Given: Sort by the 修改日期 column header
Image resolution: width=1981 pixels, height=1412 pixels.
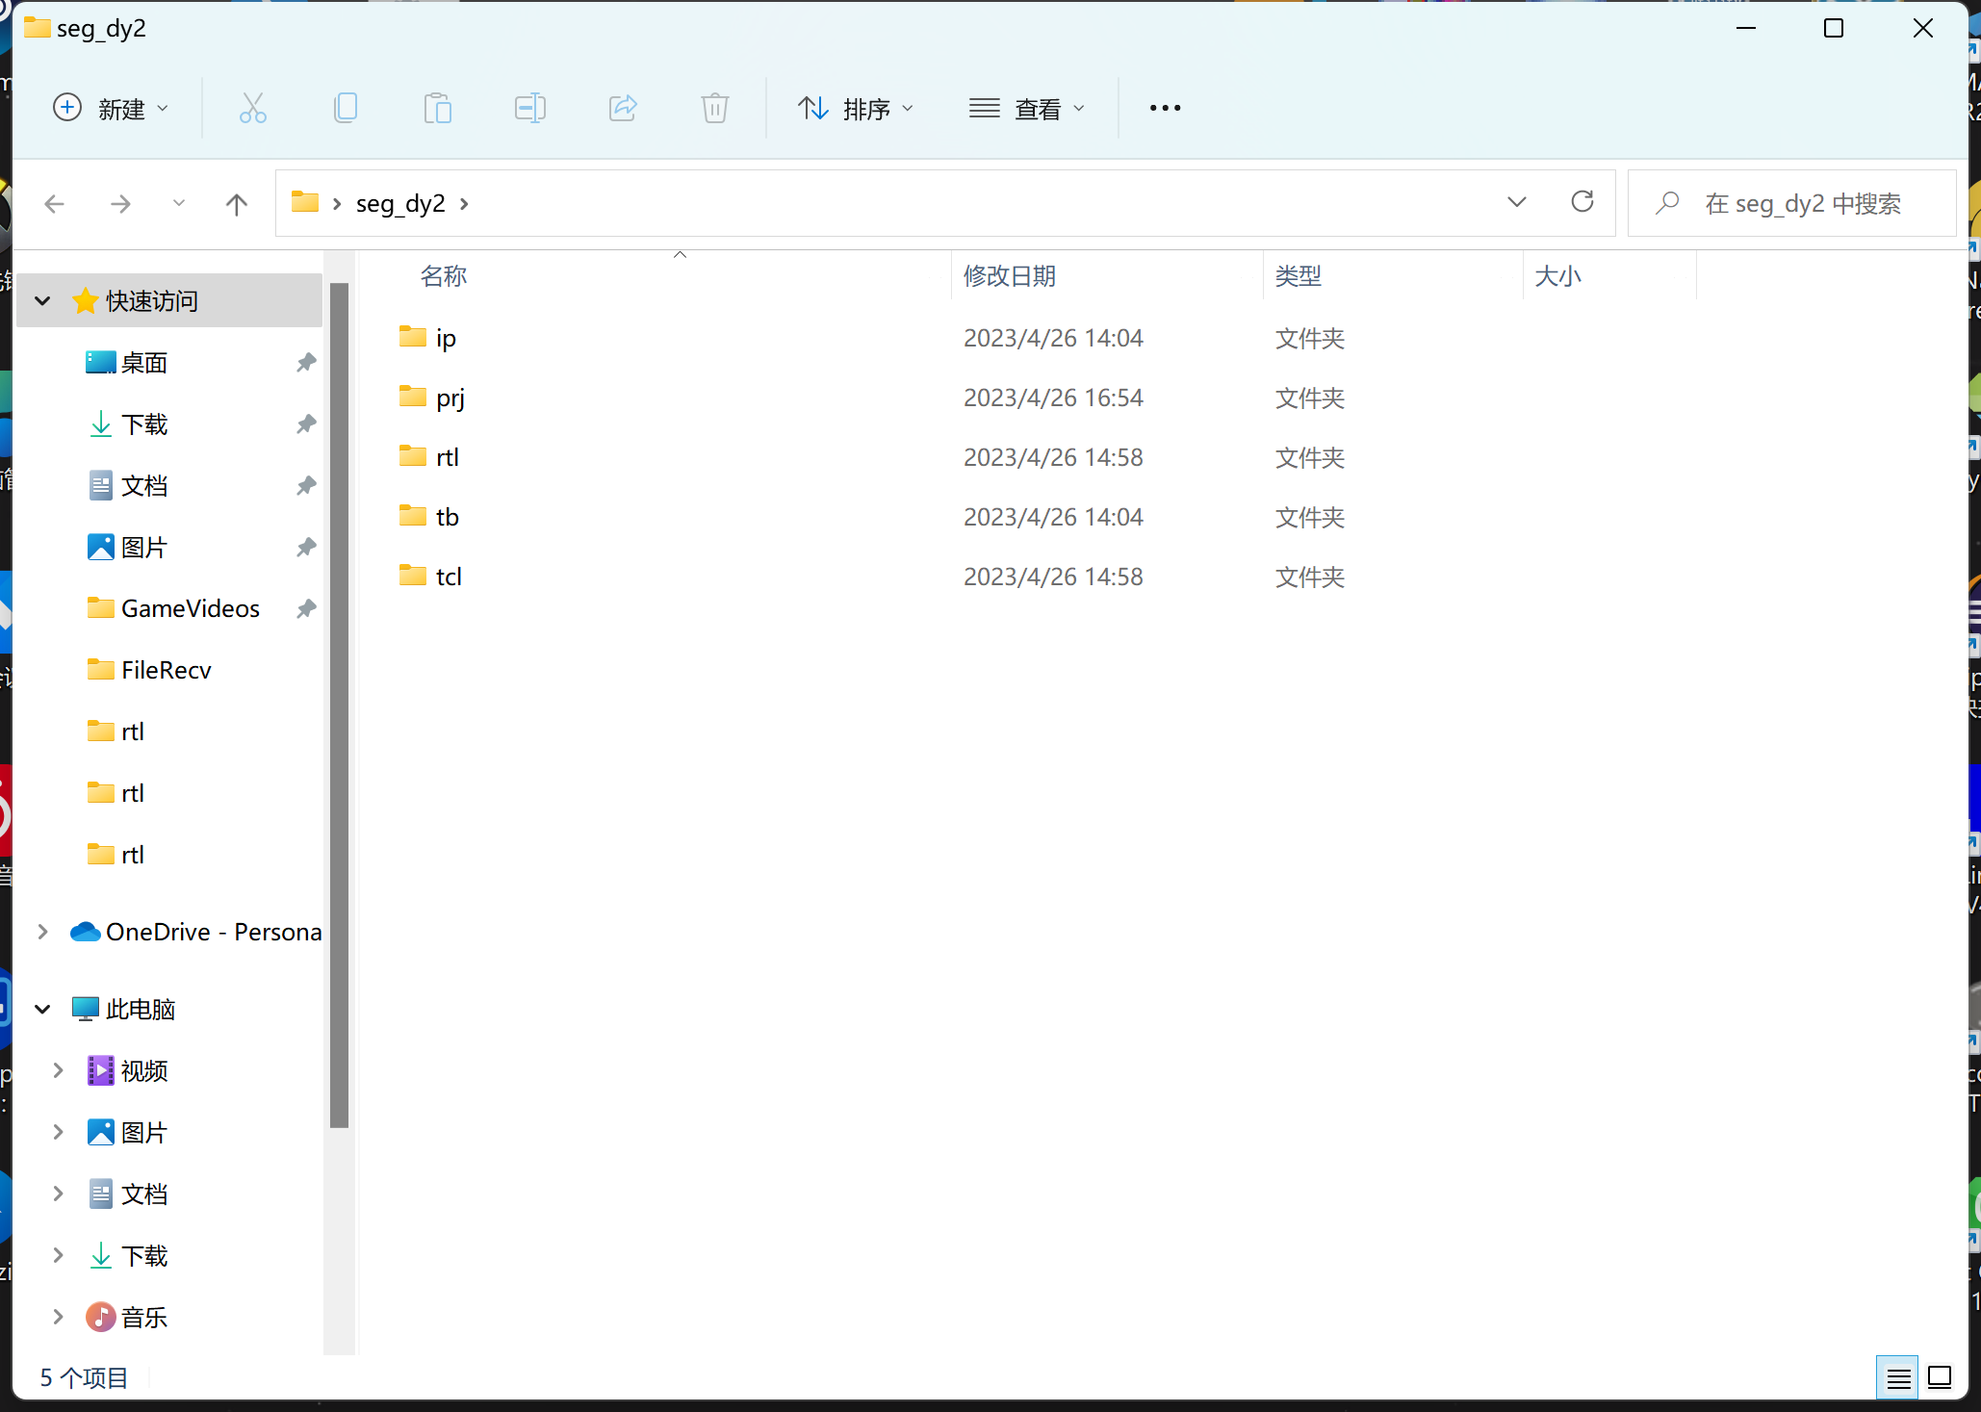Looking at the screenshot, I should tap(1010, 276).
